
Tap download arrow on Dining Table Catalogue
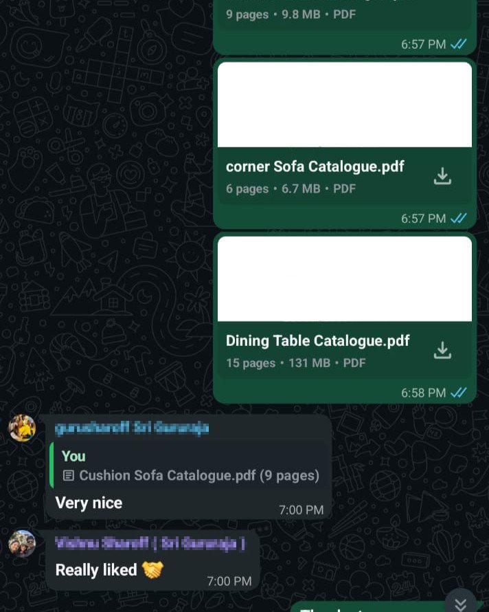[442, 350]
